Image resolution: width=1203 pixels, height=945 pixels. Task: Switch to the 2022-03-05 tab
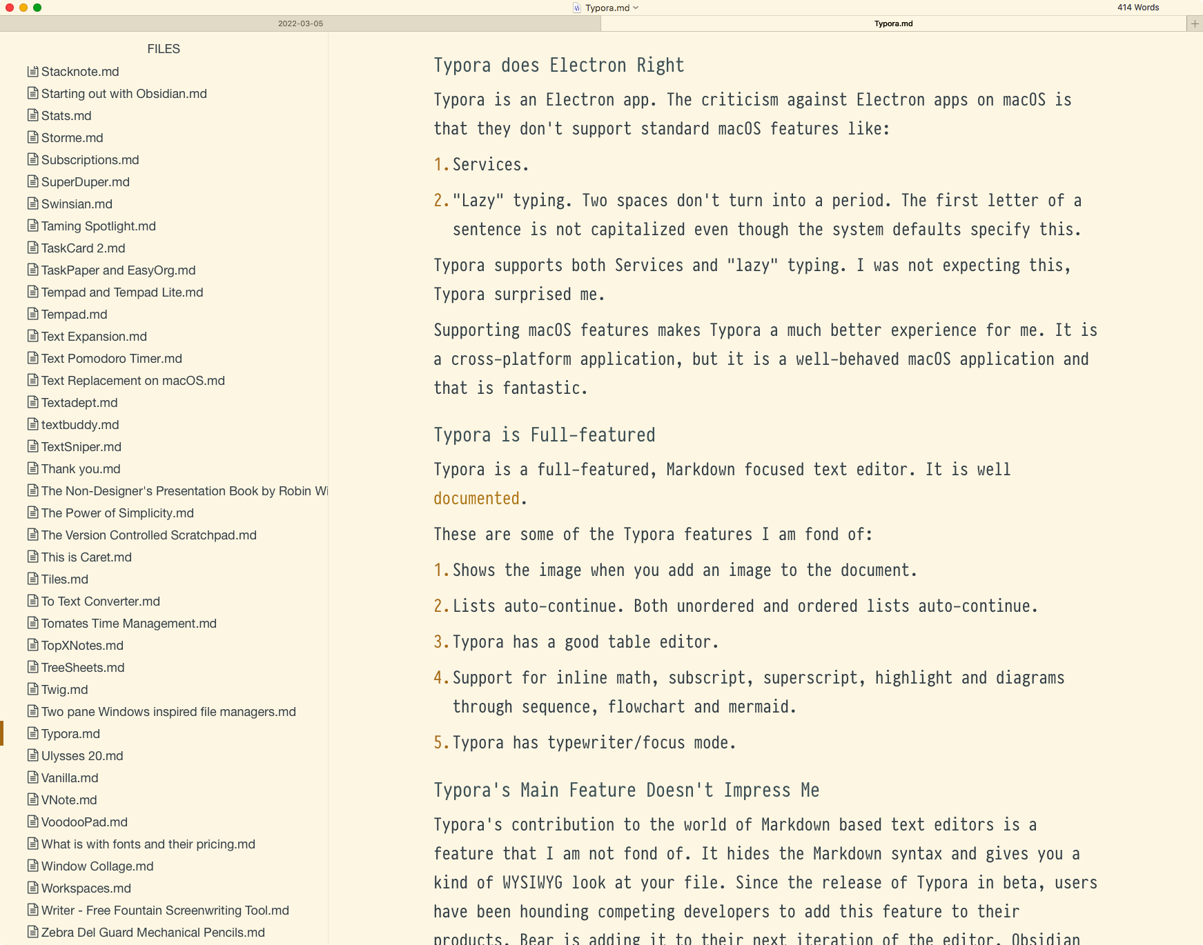pos(300,23)
